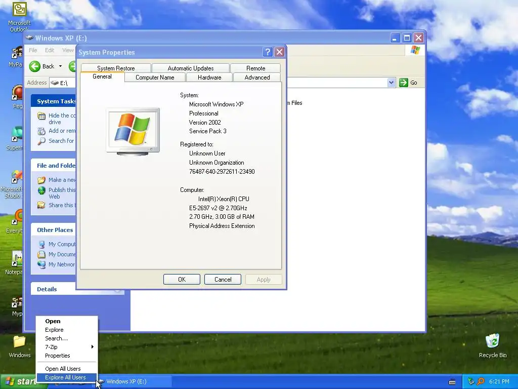Open the Back history dropdown arrow
Screen dimensions: 518x389
click(x=61, y=66)
